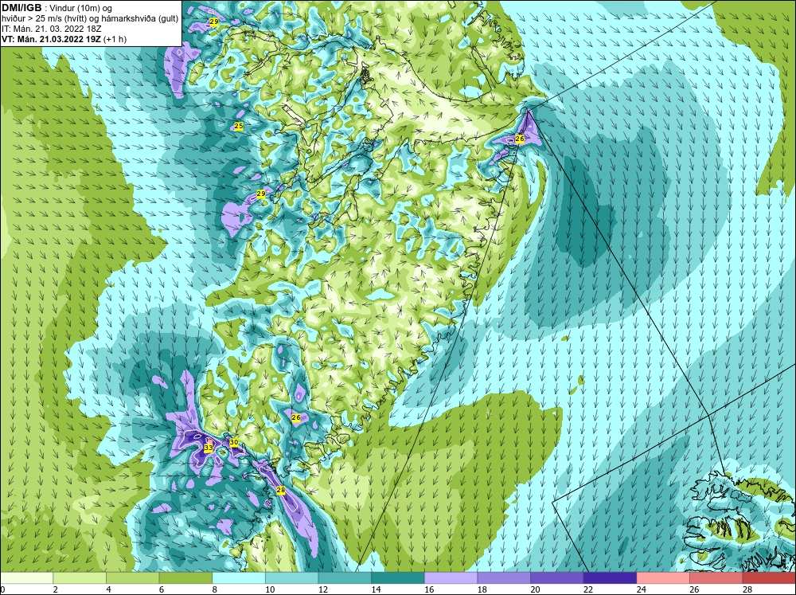Click the yellow gust label reading 25
This screenshot has width=796, height=595.
pyautogui.click(x=239, y=126)
